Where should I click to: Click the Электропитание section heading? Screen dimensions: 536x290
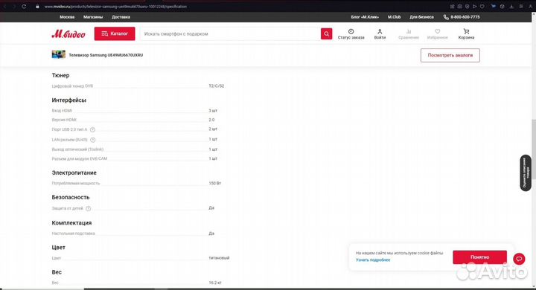[74, 173]
